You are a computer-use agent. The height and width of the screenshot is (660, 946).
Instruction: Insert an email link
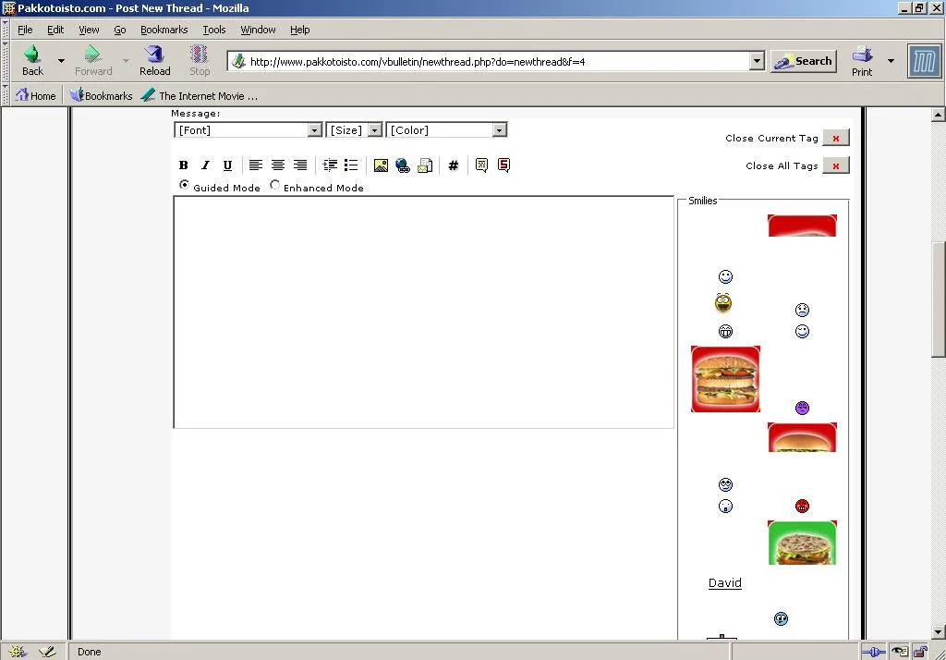425,165
